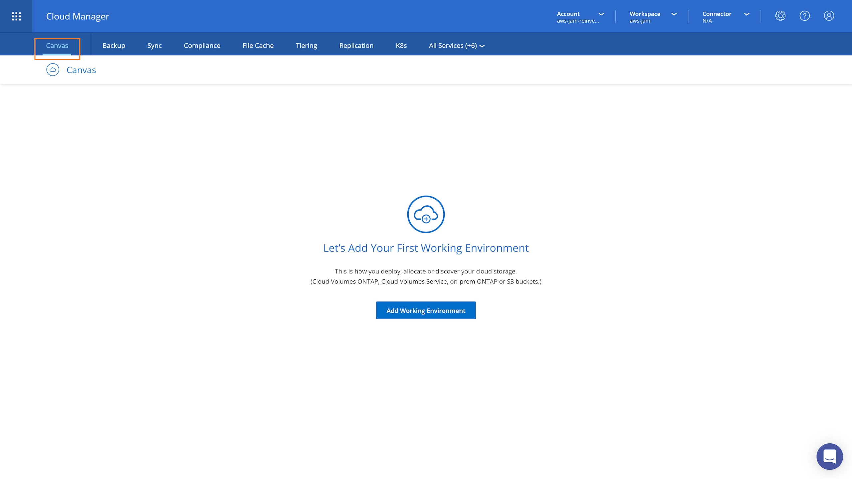The width and height of the screenshot is (852, 479).
Task: Expand the Connector dropdown
Action: coord(726,17)
